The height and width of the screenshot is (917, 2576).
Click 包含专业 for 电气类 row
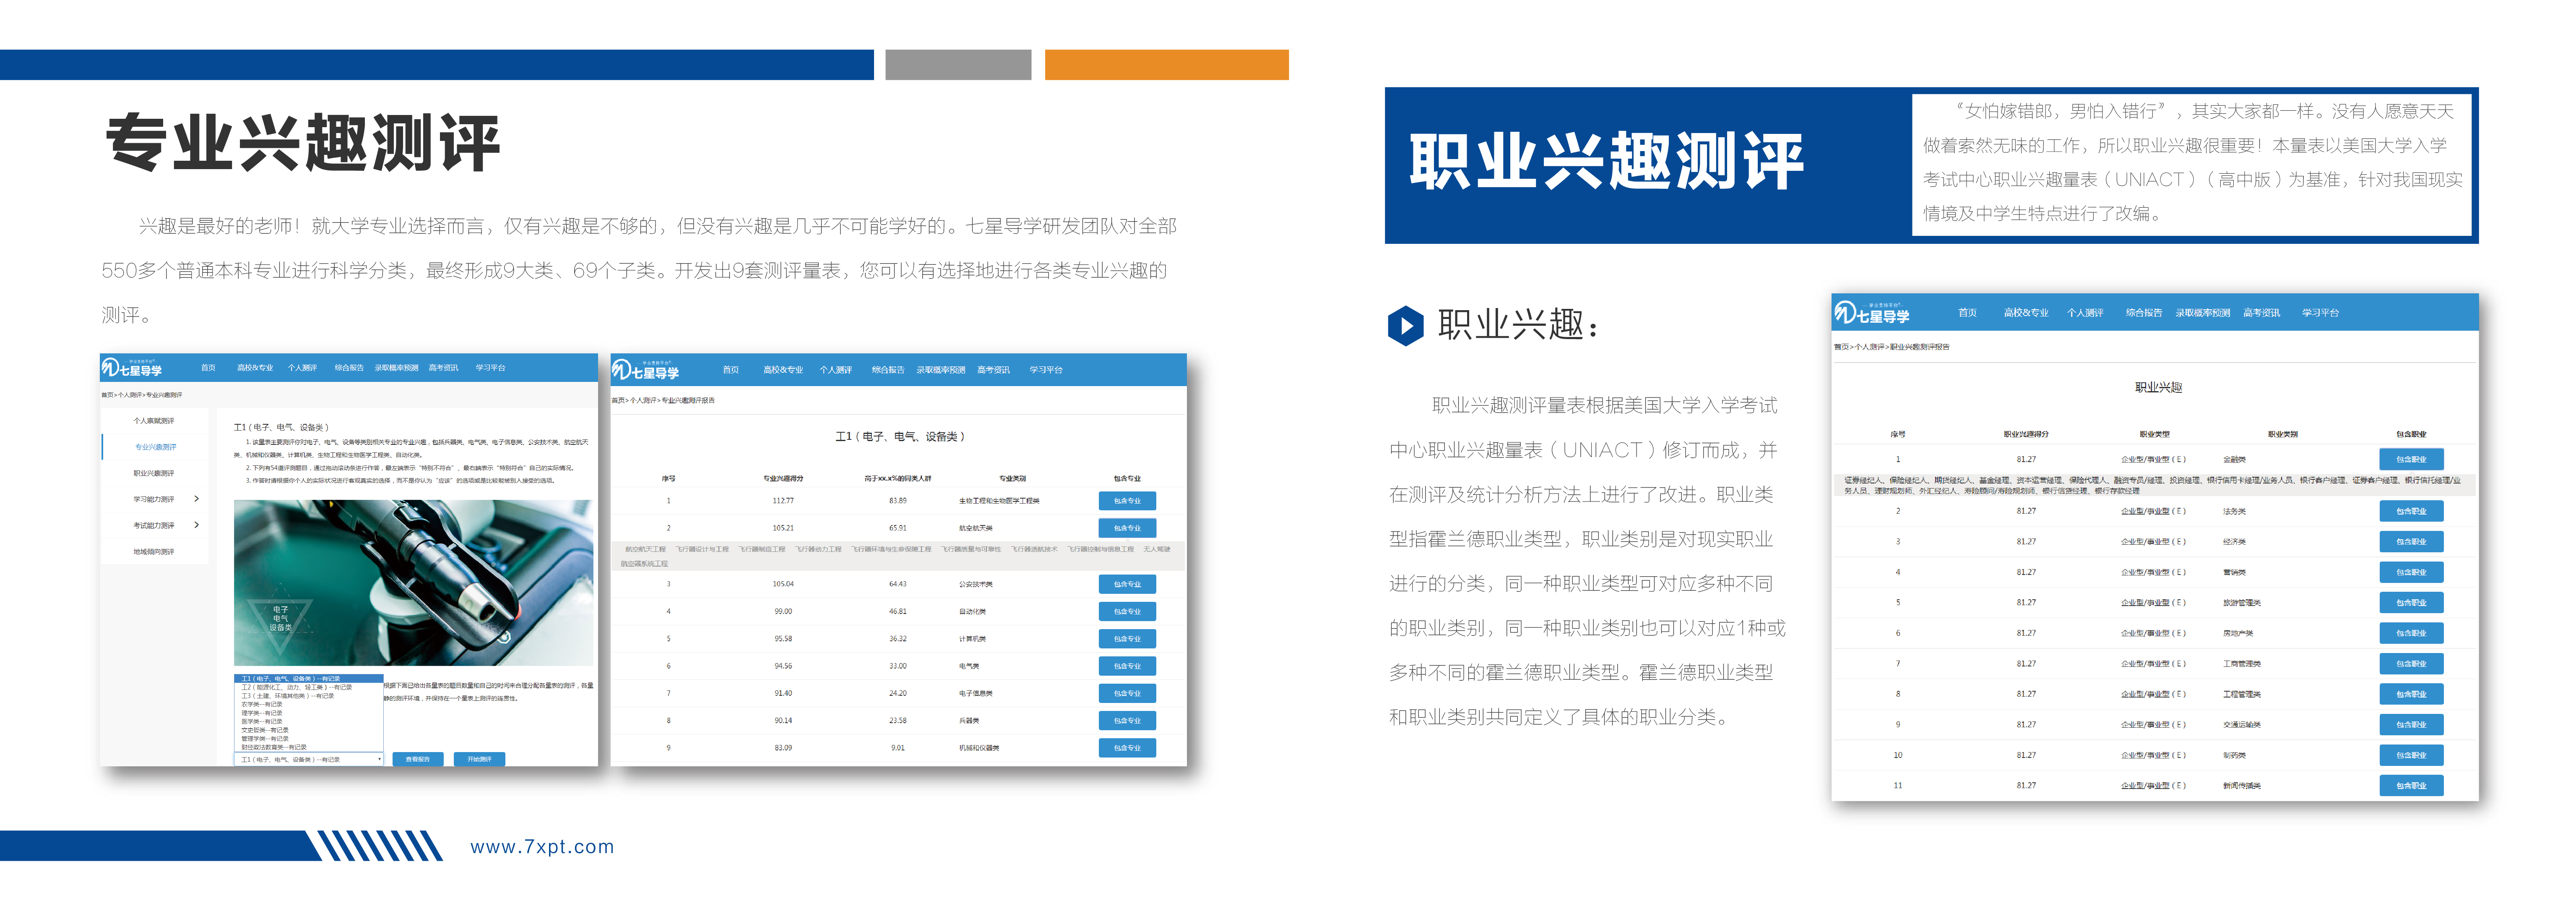pos(1127,666)
